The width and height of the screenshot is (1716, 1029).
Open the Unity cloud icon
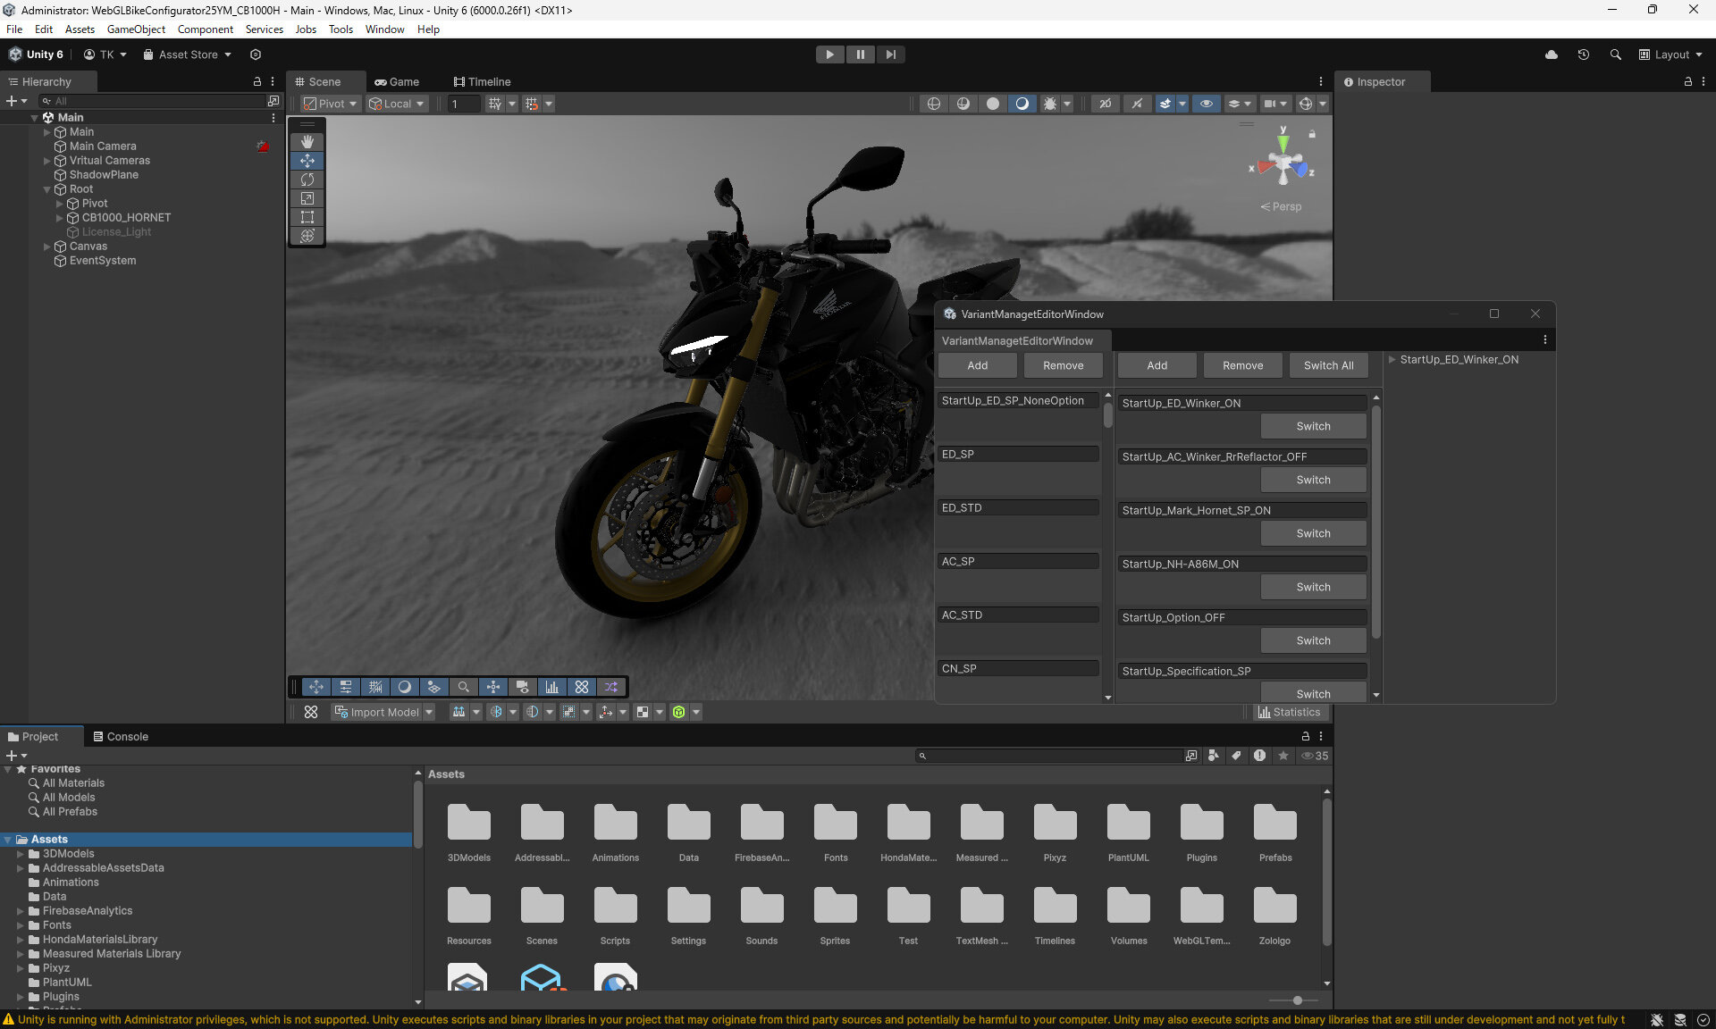pos(1552,54)
